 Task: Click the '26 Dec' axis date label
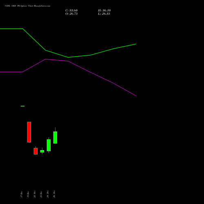tap(54, 194)
